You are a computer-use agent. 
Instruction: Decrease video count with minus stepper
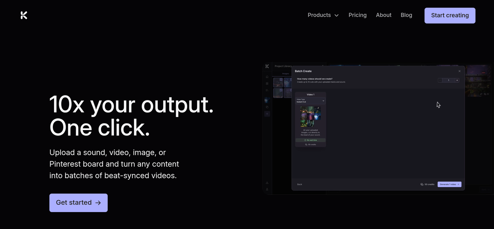point(440,80)
